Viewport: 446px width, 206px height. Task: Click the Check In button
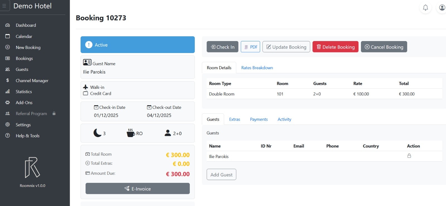pos(222,47)
